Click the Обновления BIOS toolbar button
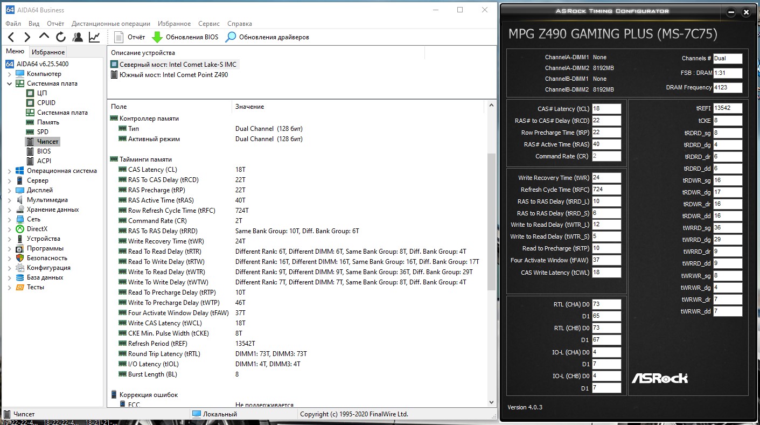 coord(185,37)
